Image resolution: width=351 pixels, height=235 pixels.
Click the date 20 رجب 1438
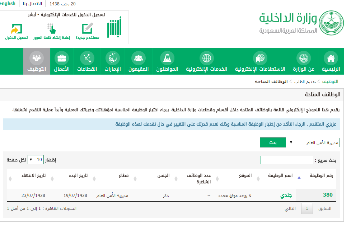(x=62, y=4)
